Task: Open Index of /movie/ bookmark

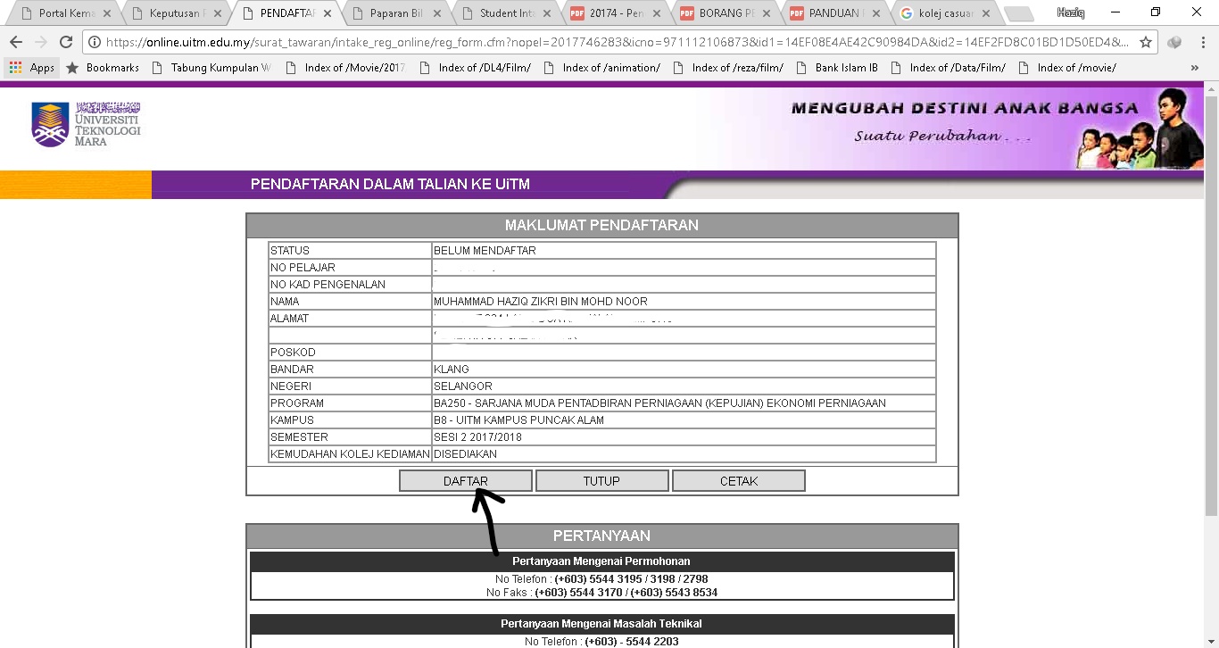Action: (x=1067, y=68)
